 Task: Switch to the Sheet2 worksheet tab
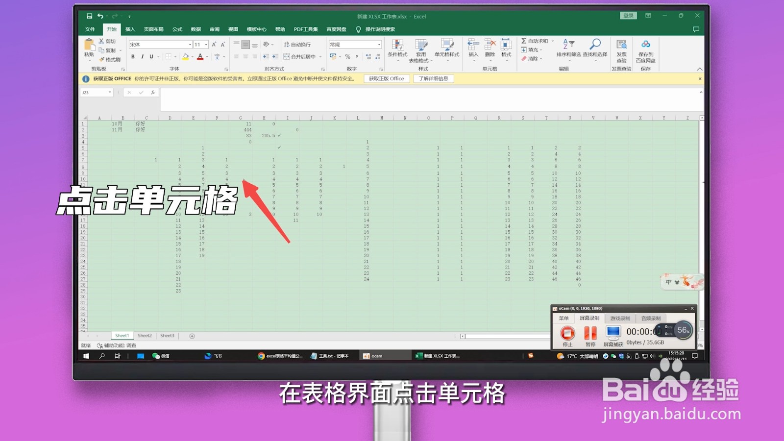pos(144,335)
